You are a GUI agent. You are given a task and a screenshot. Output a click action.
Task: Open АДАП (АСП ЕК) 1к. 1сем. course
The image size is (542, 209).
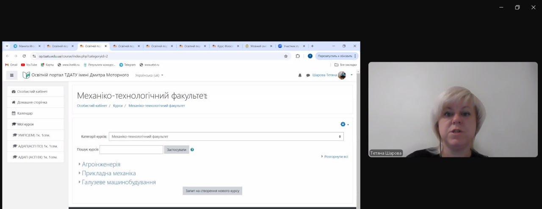click(36, 157)
